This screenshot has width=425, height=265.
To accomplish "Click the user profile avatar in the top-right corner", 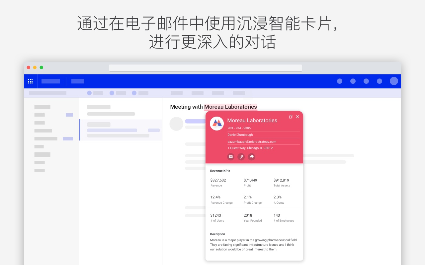I will click(x=394, y=81).
